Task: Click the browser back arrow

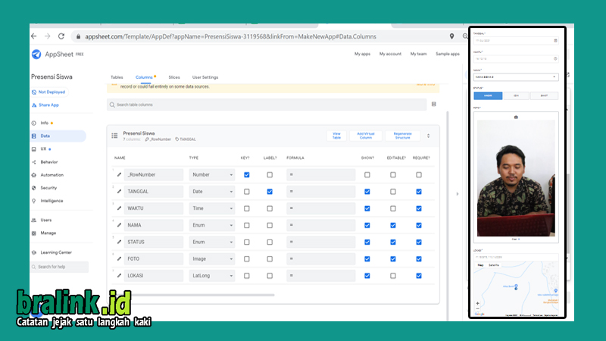Action: click(34, 36)
